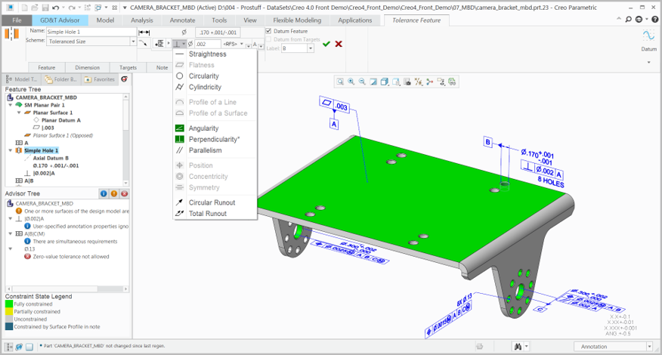Click the Fully constrained green swatch
662x355 pixels.
click(9, 304)
